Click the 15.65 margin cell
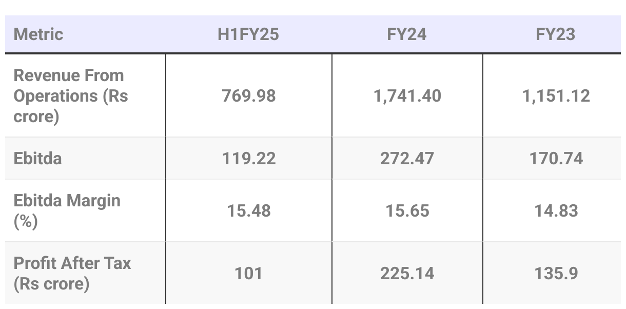 pos(407,211)
